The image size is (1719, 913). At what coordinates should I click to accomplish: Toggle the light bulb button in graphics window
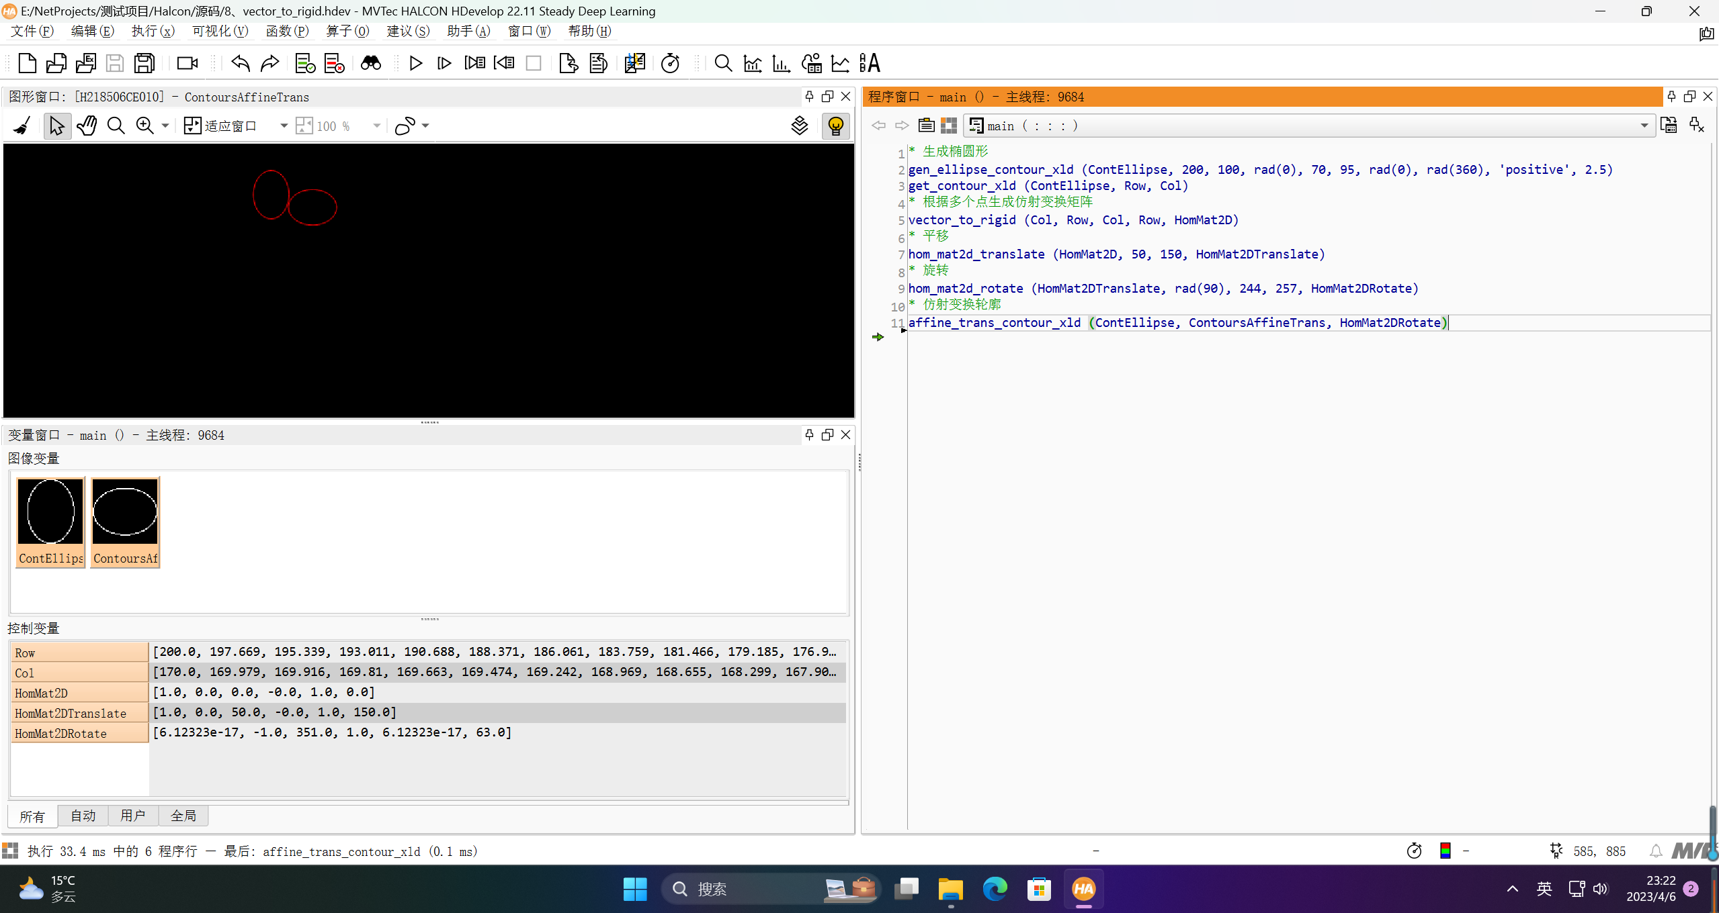tap(835, 126)
